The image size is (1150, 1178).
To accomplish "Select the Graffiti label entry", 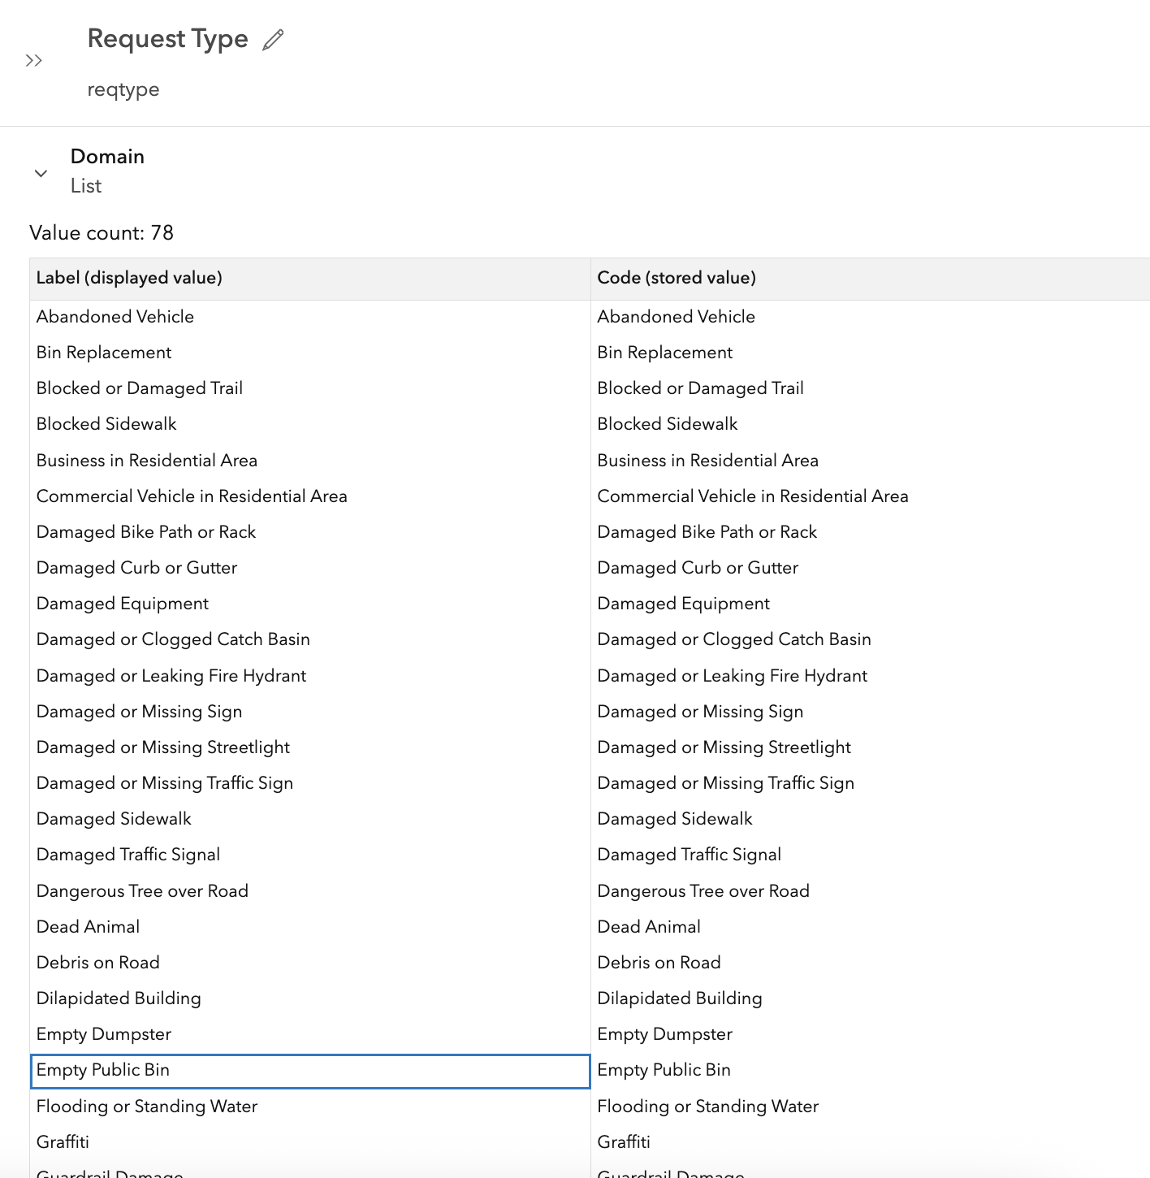I will tap(63, 1141).
